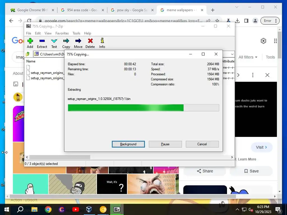Open the Info icon in 7-Zip toolbar

pyautogui.click(x=102, y=40)
